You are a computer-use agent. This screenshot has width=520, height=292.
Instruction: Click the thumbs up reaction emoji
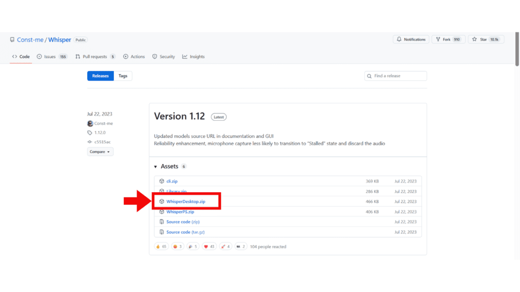pos(158,246)
